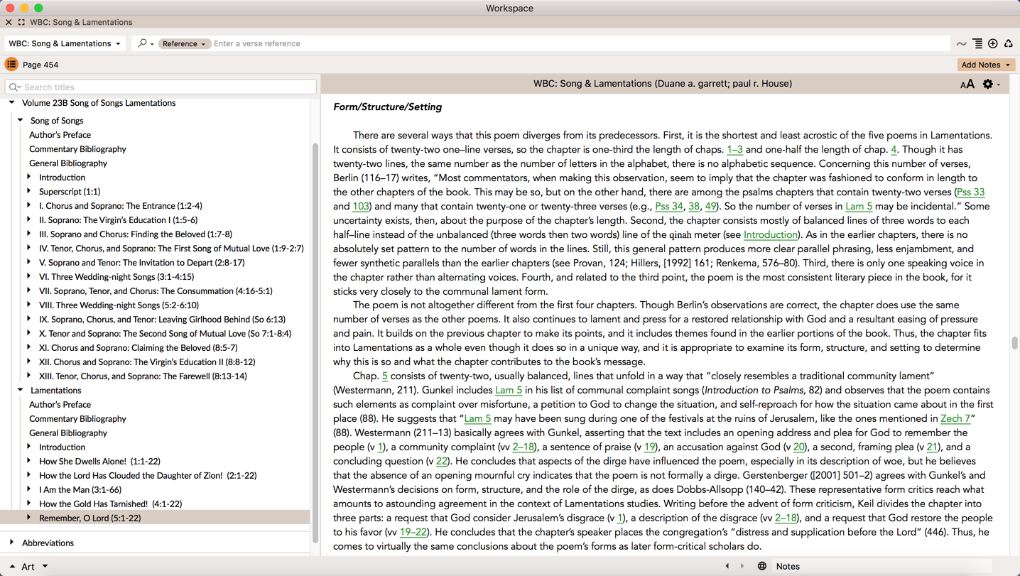The width and height of the screenshot is (1020, 576).
Task: Open the Art panel dropdown arrow
Action: tap(45, 566)
